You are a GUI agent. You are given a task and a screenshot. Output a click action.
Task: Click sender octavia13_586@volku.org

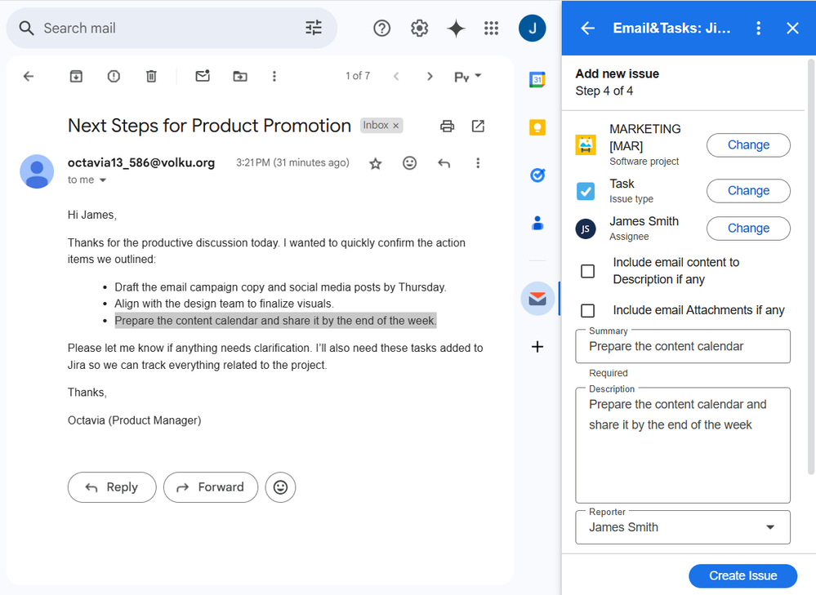pos(141,162)
